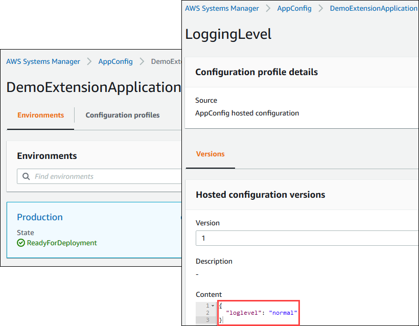Click the DemoExt breadcrumb text in left window

coord(166,61)
